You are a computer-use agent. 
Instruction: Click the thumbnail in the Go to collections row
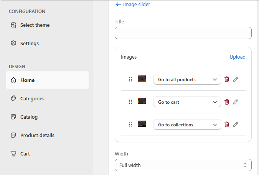pos(142,124)
